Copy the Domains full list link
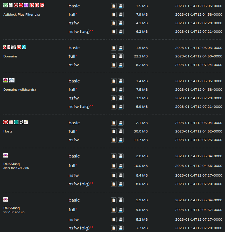 (114, 56)
